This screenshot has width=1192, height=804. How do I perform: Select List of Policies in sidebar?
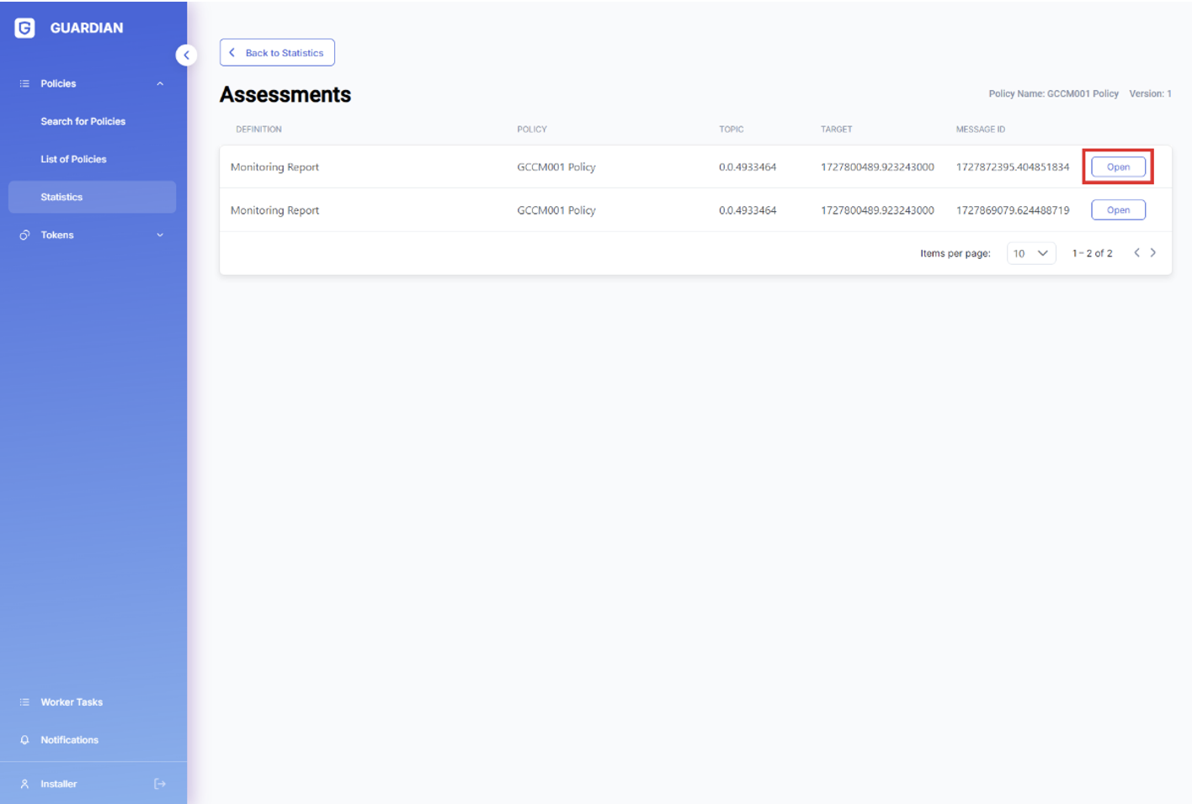[x=73, y=160]
